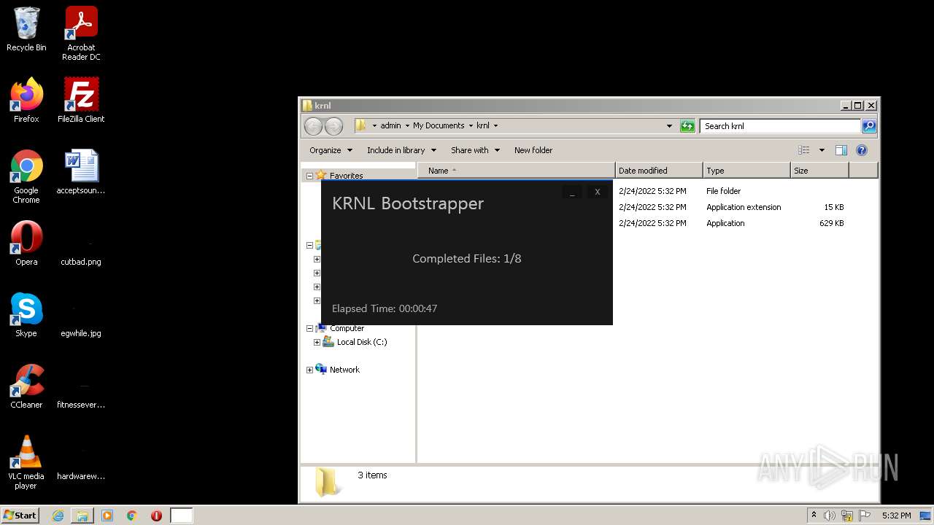This screenshot has height=525, width=934.
Task: Click the blank taskbar window button
Action: coord(182,516)
